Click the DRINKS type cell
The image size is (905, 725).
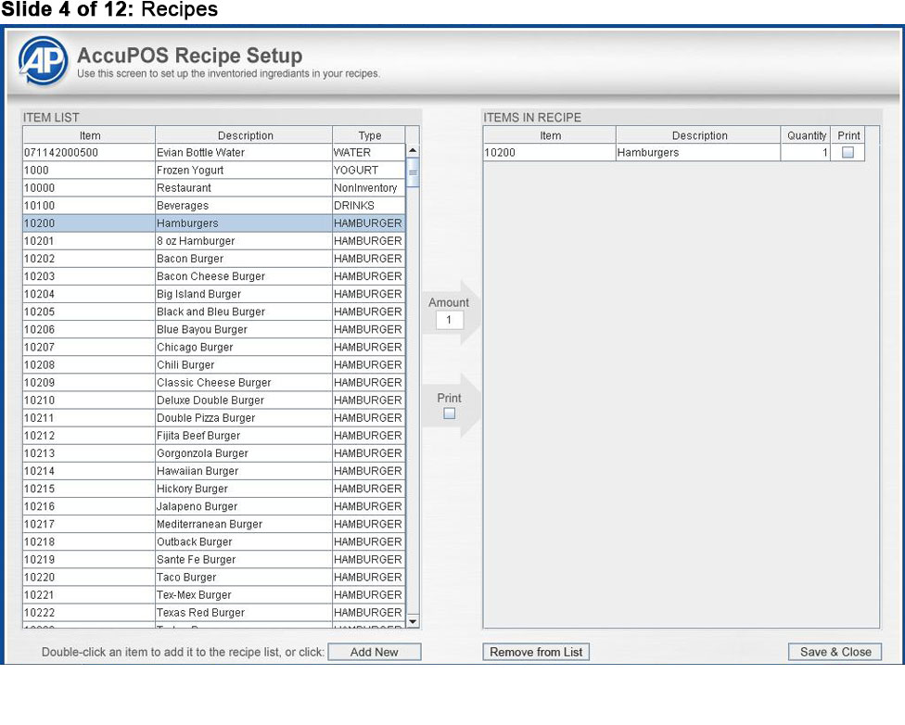point(369,206)
